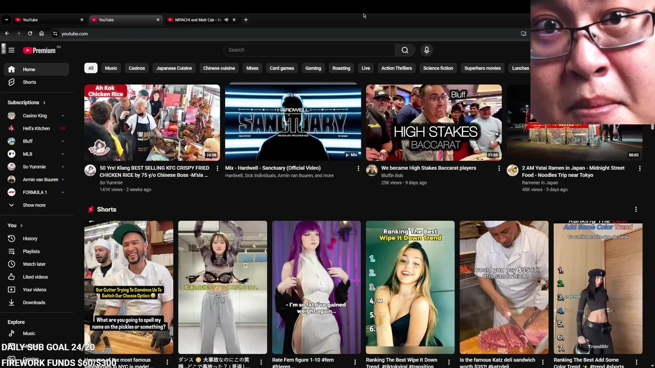The image size is (655, 368).
Task: Open So Yummie subscription channel
Action: coord(36,167)
